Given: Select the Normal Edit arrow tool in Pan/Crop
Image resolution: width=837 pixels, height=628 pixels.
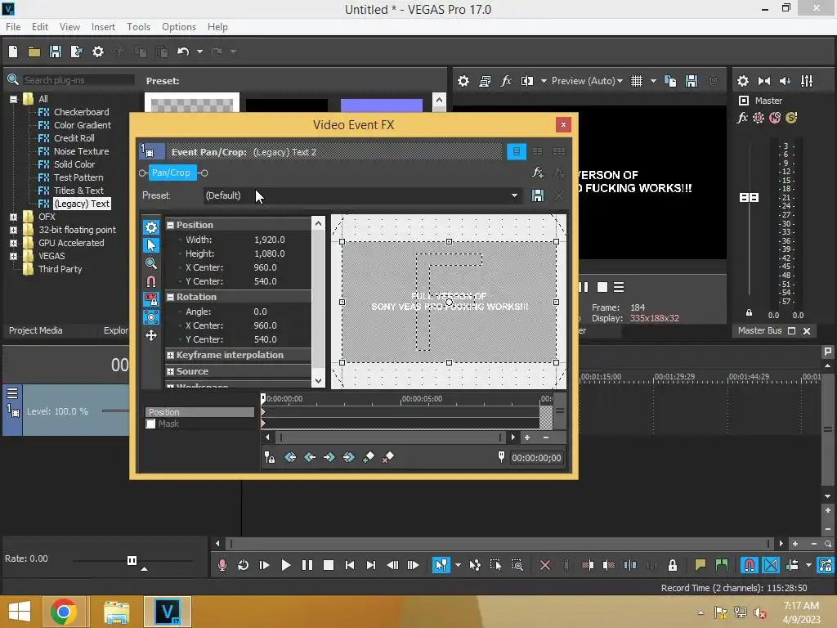Looking at the screenshot, I should tap(151, 245).
